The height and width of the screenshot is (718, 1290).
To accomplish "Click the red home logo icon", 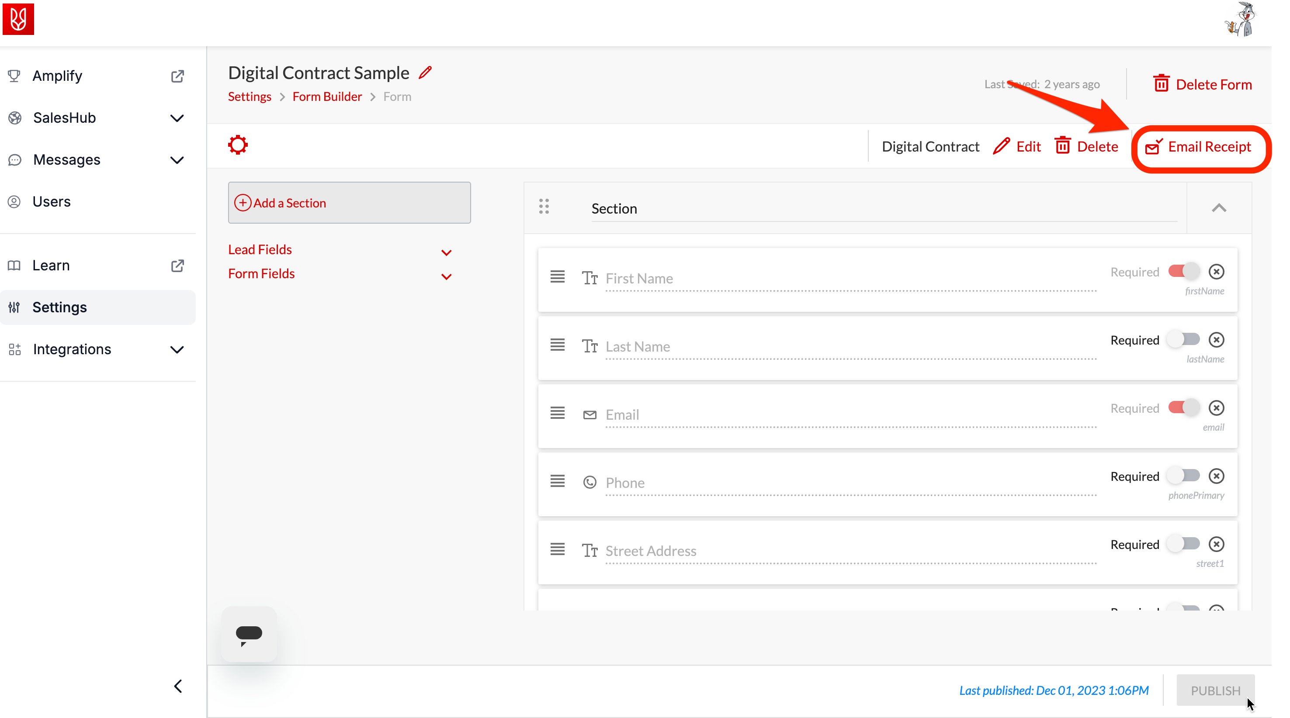I will point(18,19).
